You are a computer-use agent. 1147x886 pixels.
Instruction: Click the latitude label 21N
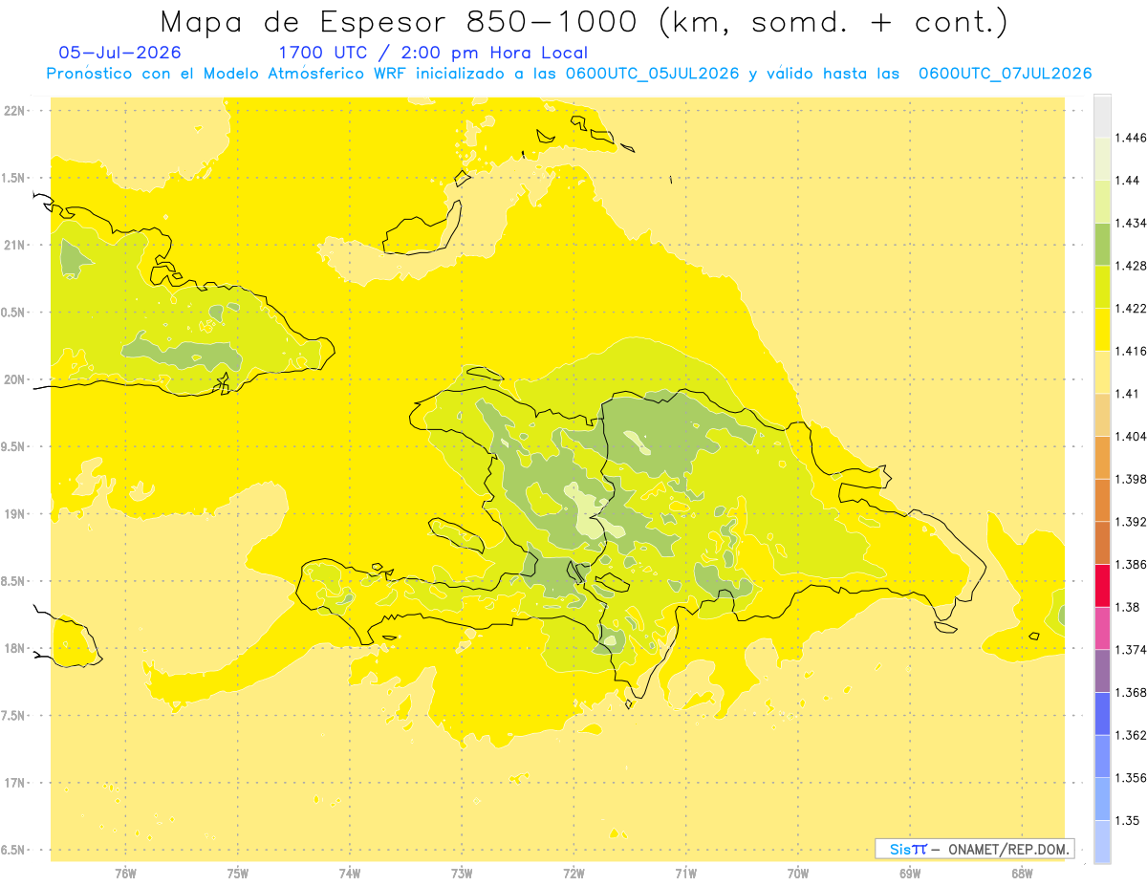(14, 245)
